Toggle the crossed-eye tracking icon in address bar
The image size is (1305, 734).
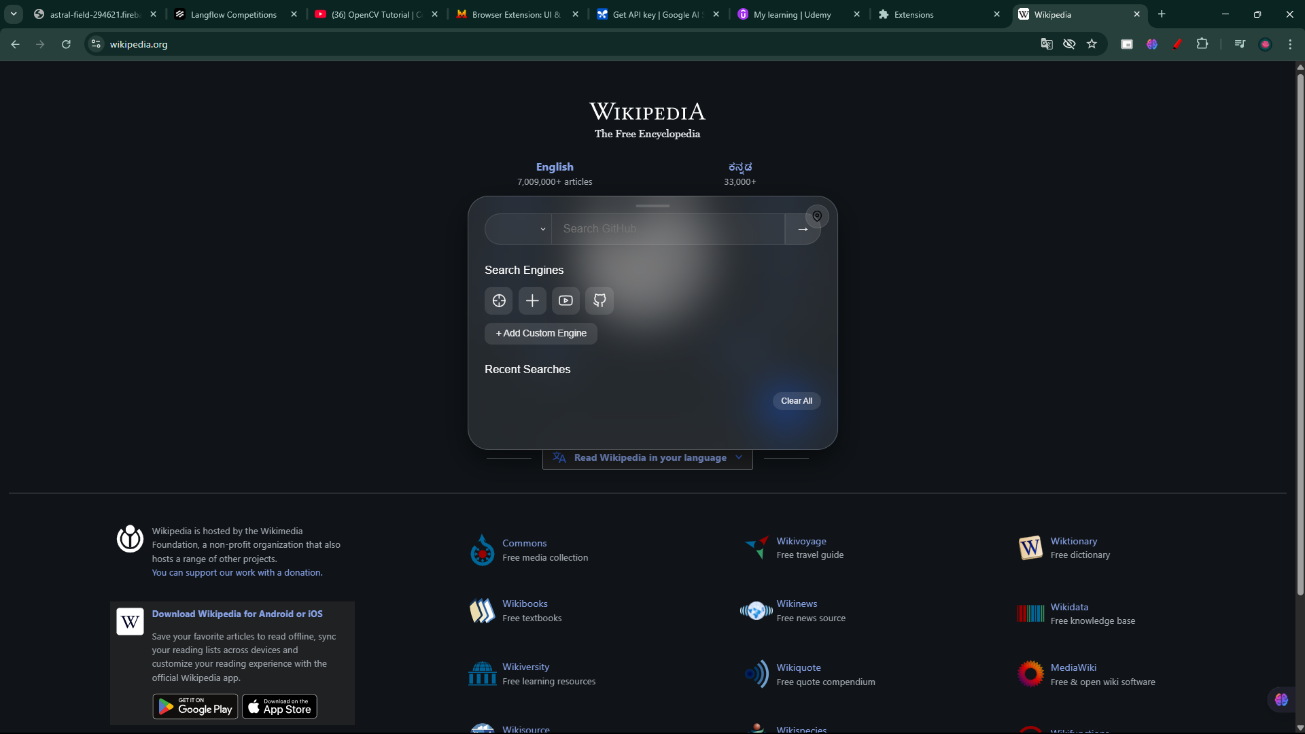(x=1069, y=44)
